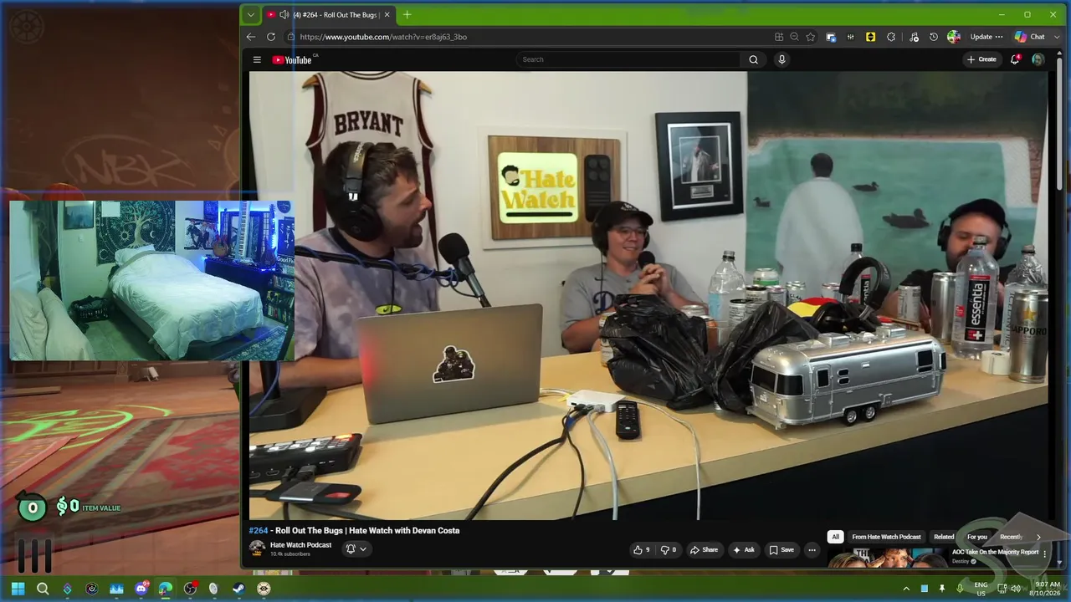1071x602 pixels.
Task: Click the yellow arrows extension icon
Action: (870, 37)
